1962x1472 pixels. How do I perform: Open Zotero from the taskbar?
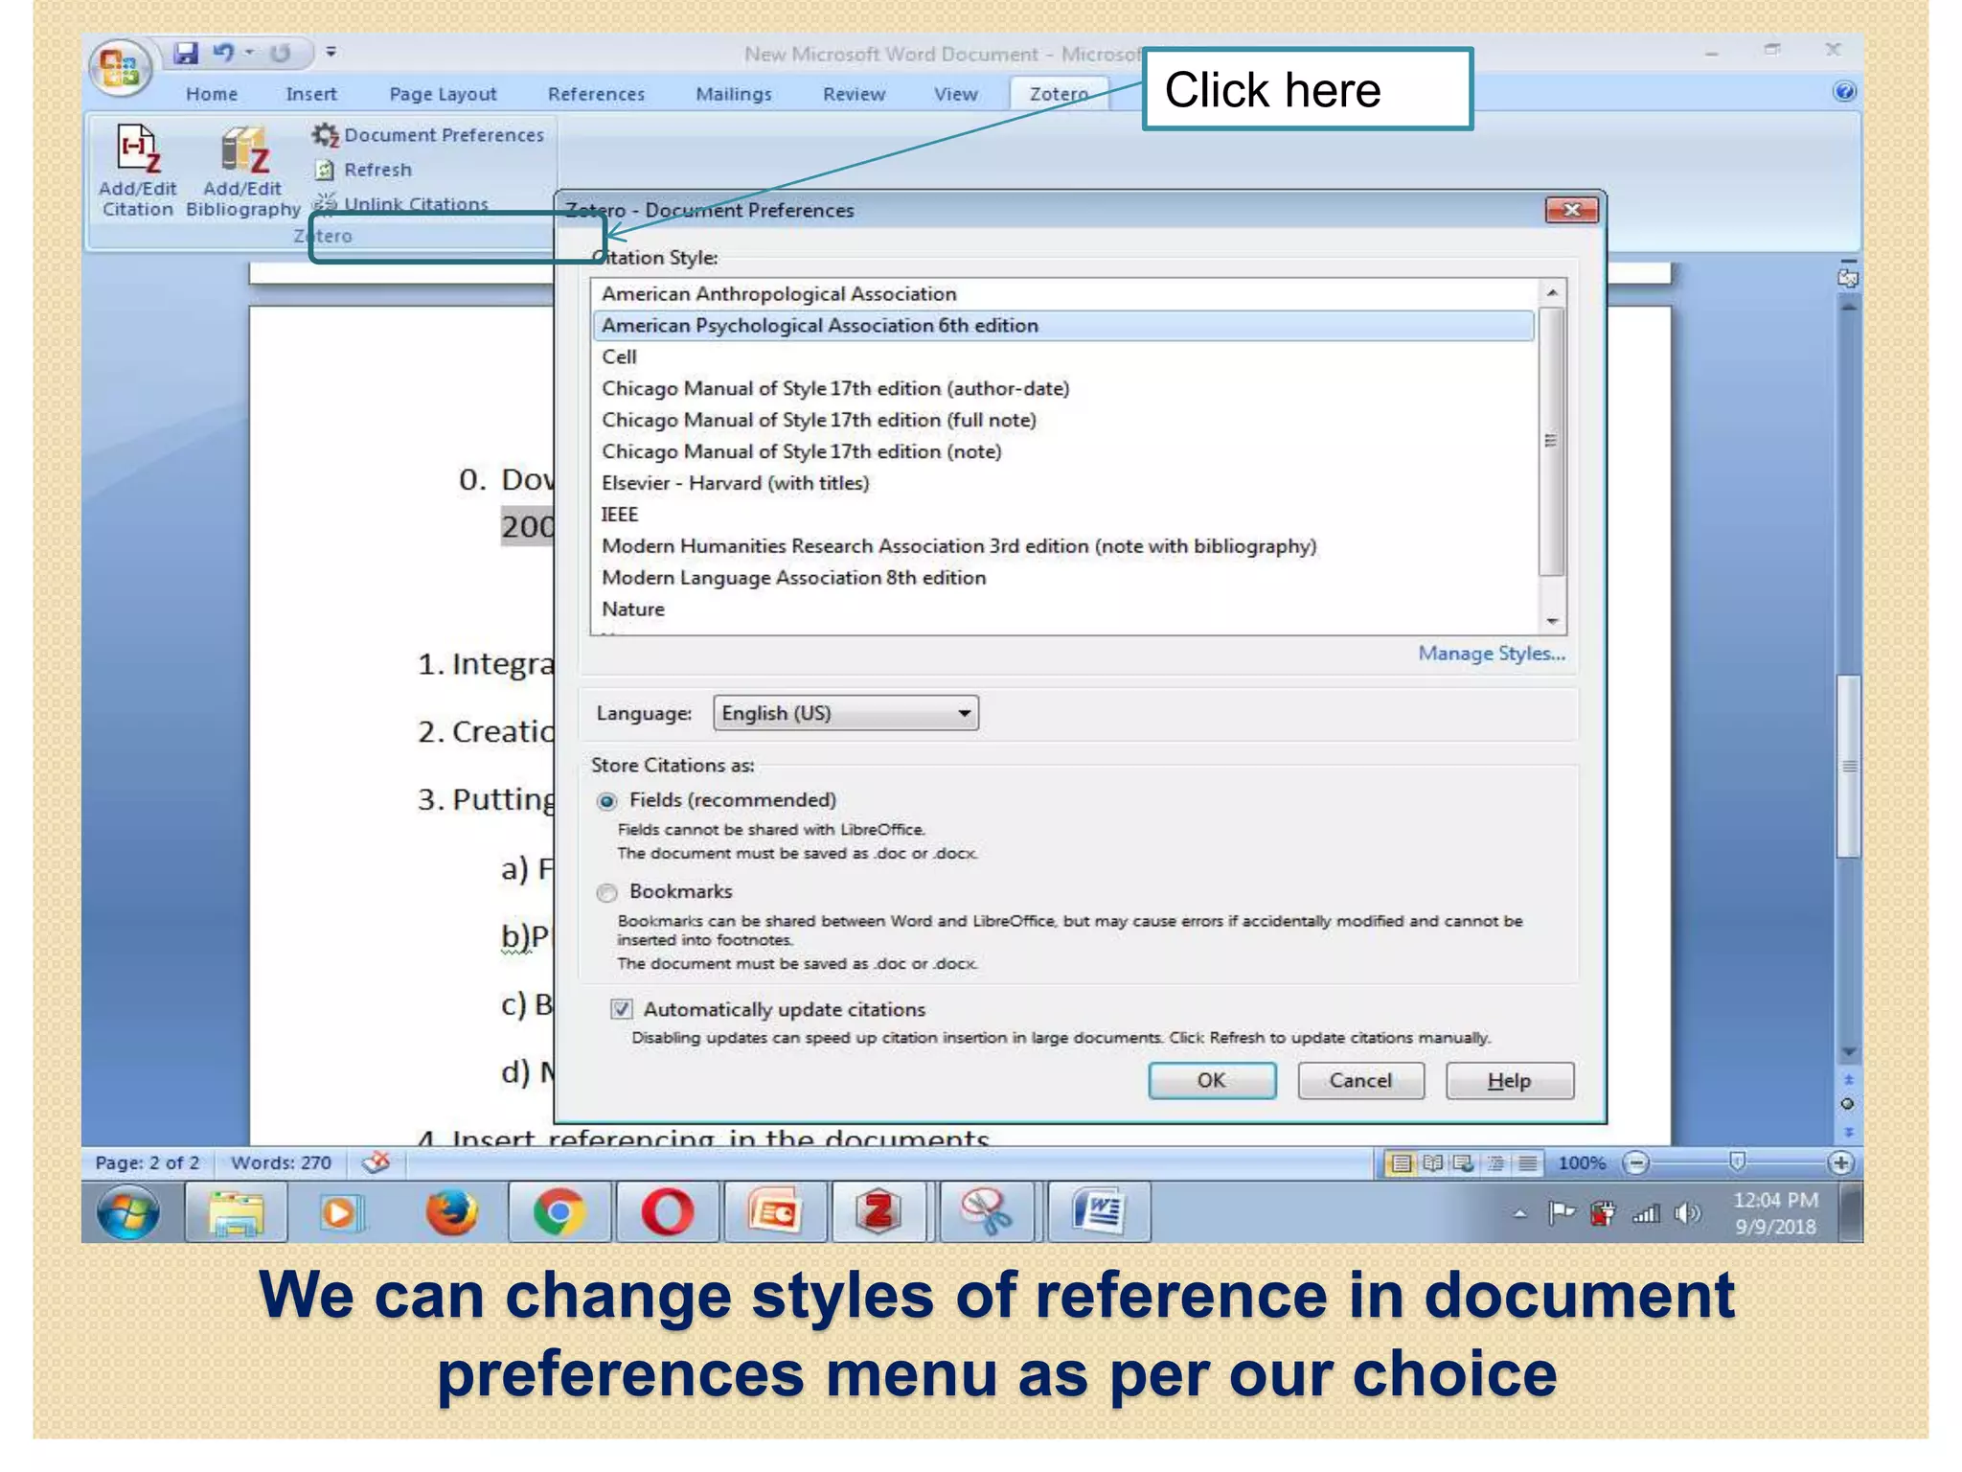878,1212
